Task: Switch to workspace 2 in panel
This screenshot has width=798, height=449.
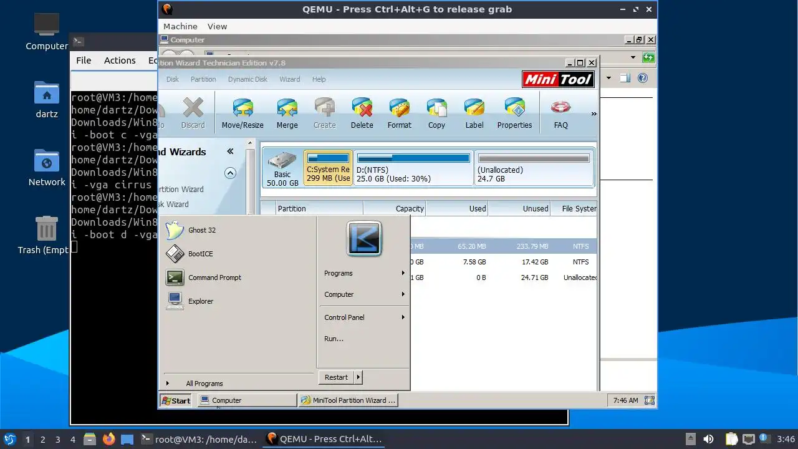Action: (x=43, y=439)
